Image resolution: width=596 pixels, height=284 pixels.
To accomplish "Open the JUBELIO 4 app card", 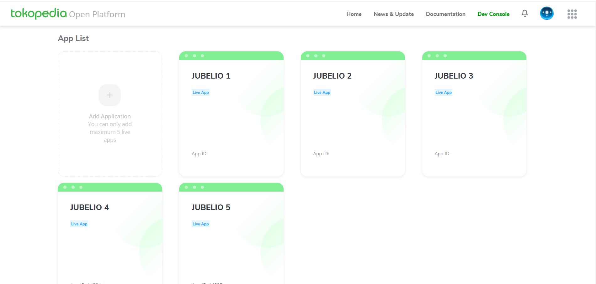I will (x=110, y=233).
